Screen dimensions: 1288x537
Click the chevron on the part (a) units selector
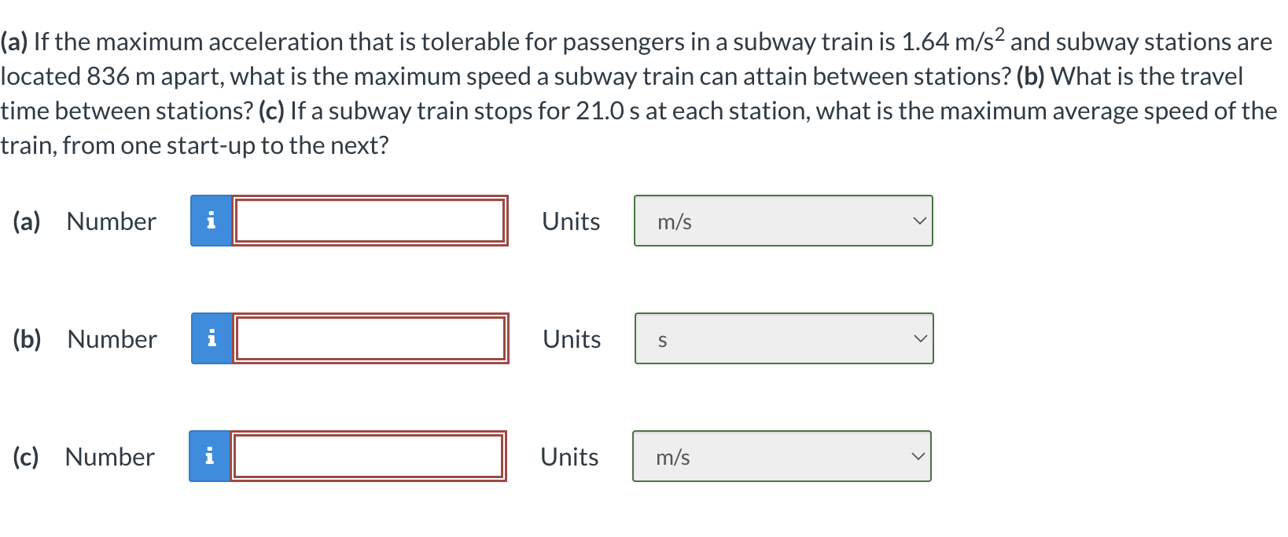(x=920, y=221)
